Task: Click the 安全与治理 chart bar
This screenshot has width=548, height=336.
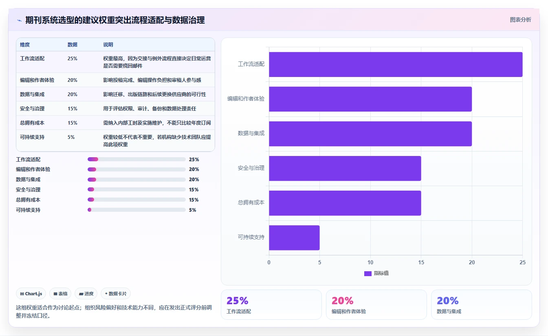Action: (345, 168)
